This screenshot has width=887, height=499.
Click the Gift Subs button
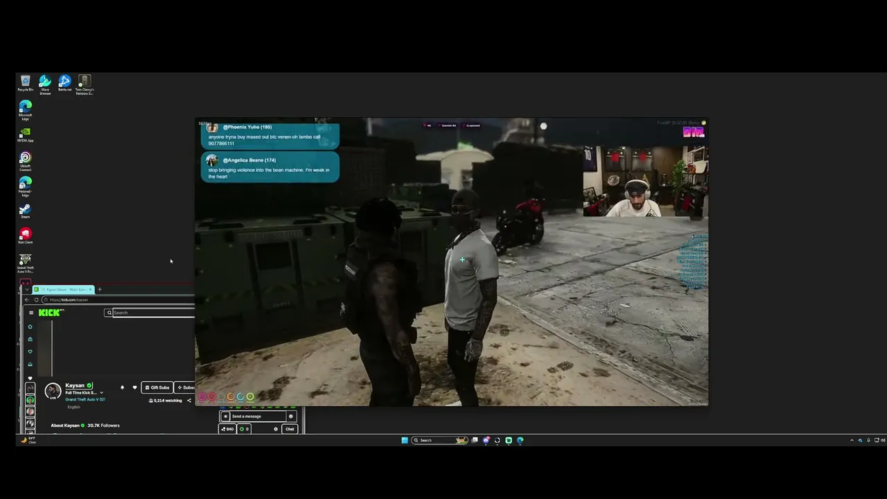click(x=157, y=387)
